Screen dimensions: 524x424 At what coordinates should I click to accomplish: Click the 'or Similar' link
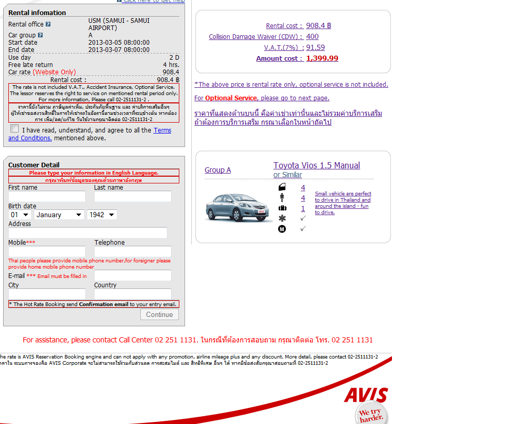coord(287,175)
